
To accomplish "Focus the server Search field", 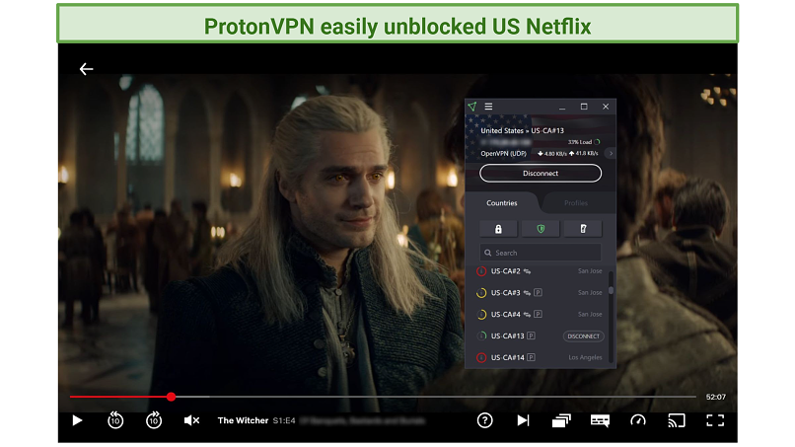I will coord(541,253).
